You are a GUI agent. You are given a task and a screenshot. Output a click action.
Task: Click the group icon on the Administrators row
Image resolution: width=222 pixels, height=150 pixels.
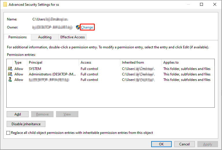pyautogui.click(x=10, y=74)
